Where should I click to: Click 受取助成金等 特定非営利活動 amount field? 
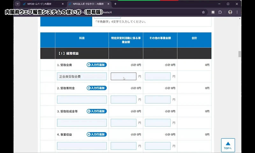tap(123, 123)
